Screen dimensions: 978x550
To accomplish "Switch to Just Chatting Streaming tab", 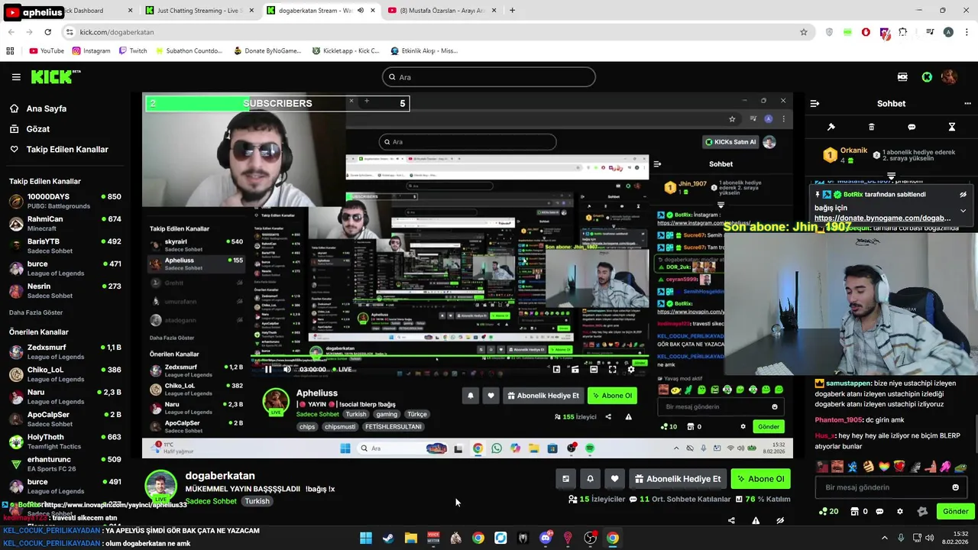I will [199, 11].
